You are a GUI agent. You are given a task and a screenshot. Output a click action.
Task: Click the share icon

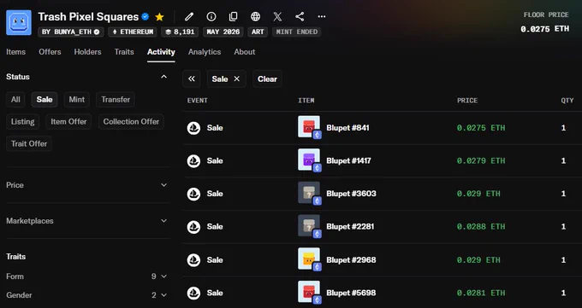(x=300, y=17)
